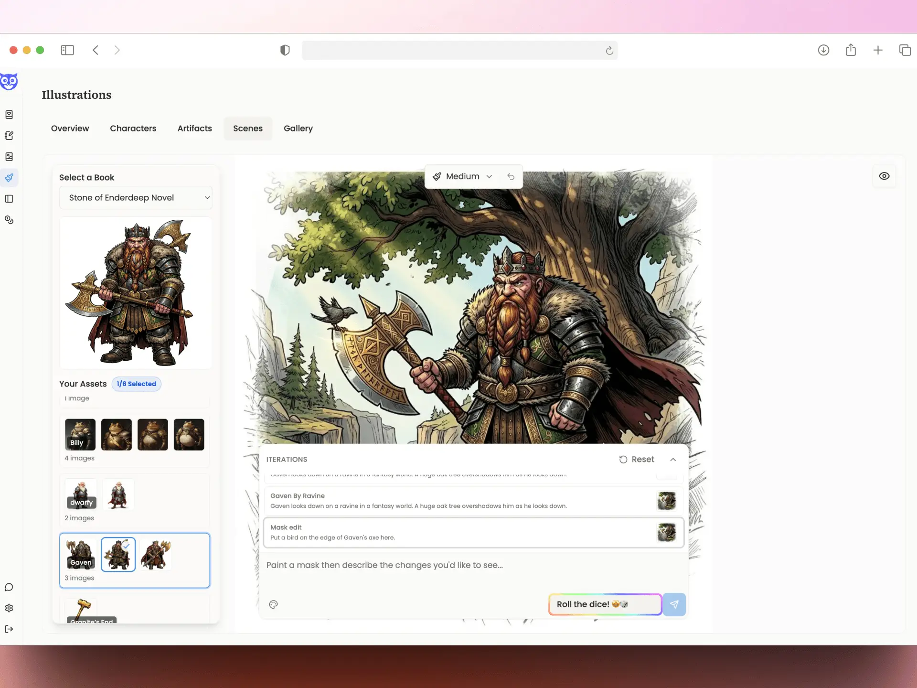The width and height of the screenshot is (917, 688).
Task: Click the logout icon in sidebar
Action: tap(9, 629)
